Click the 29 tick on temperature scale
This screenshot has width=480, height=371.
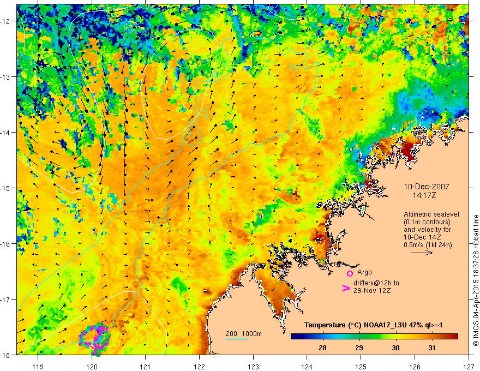coord(359,348)
